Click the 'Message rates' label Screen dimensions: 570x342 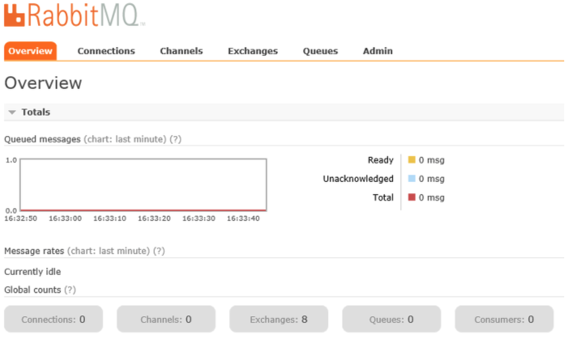tap(34, 251)
